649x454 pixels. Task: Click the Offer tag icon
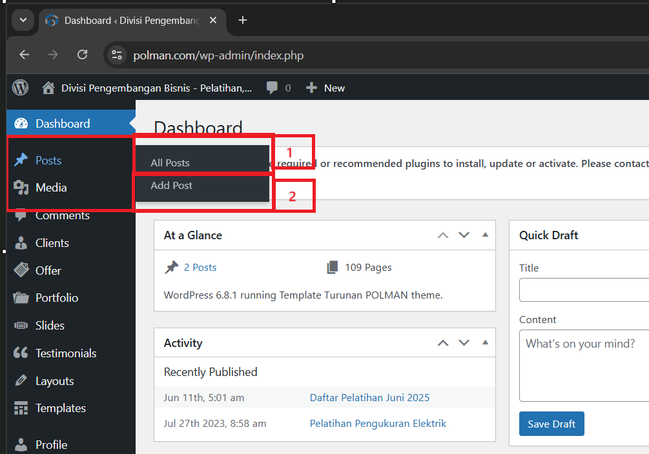coord(21,270)
